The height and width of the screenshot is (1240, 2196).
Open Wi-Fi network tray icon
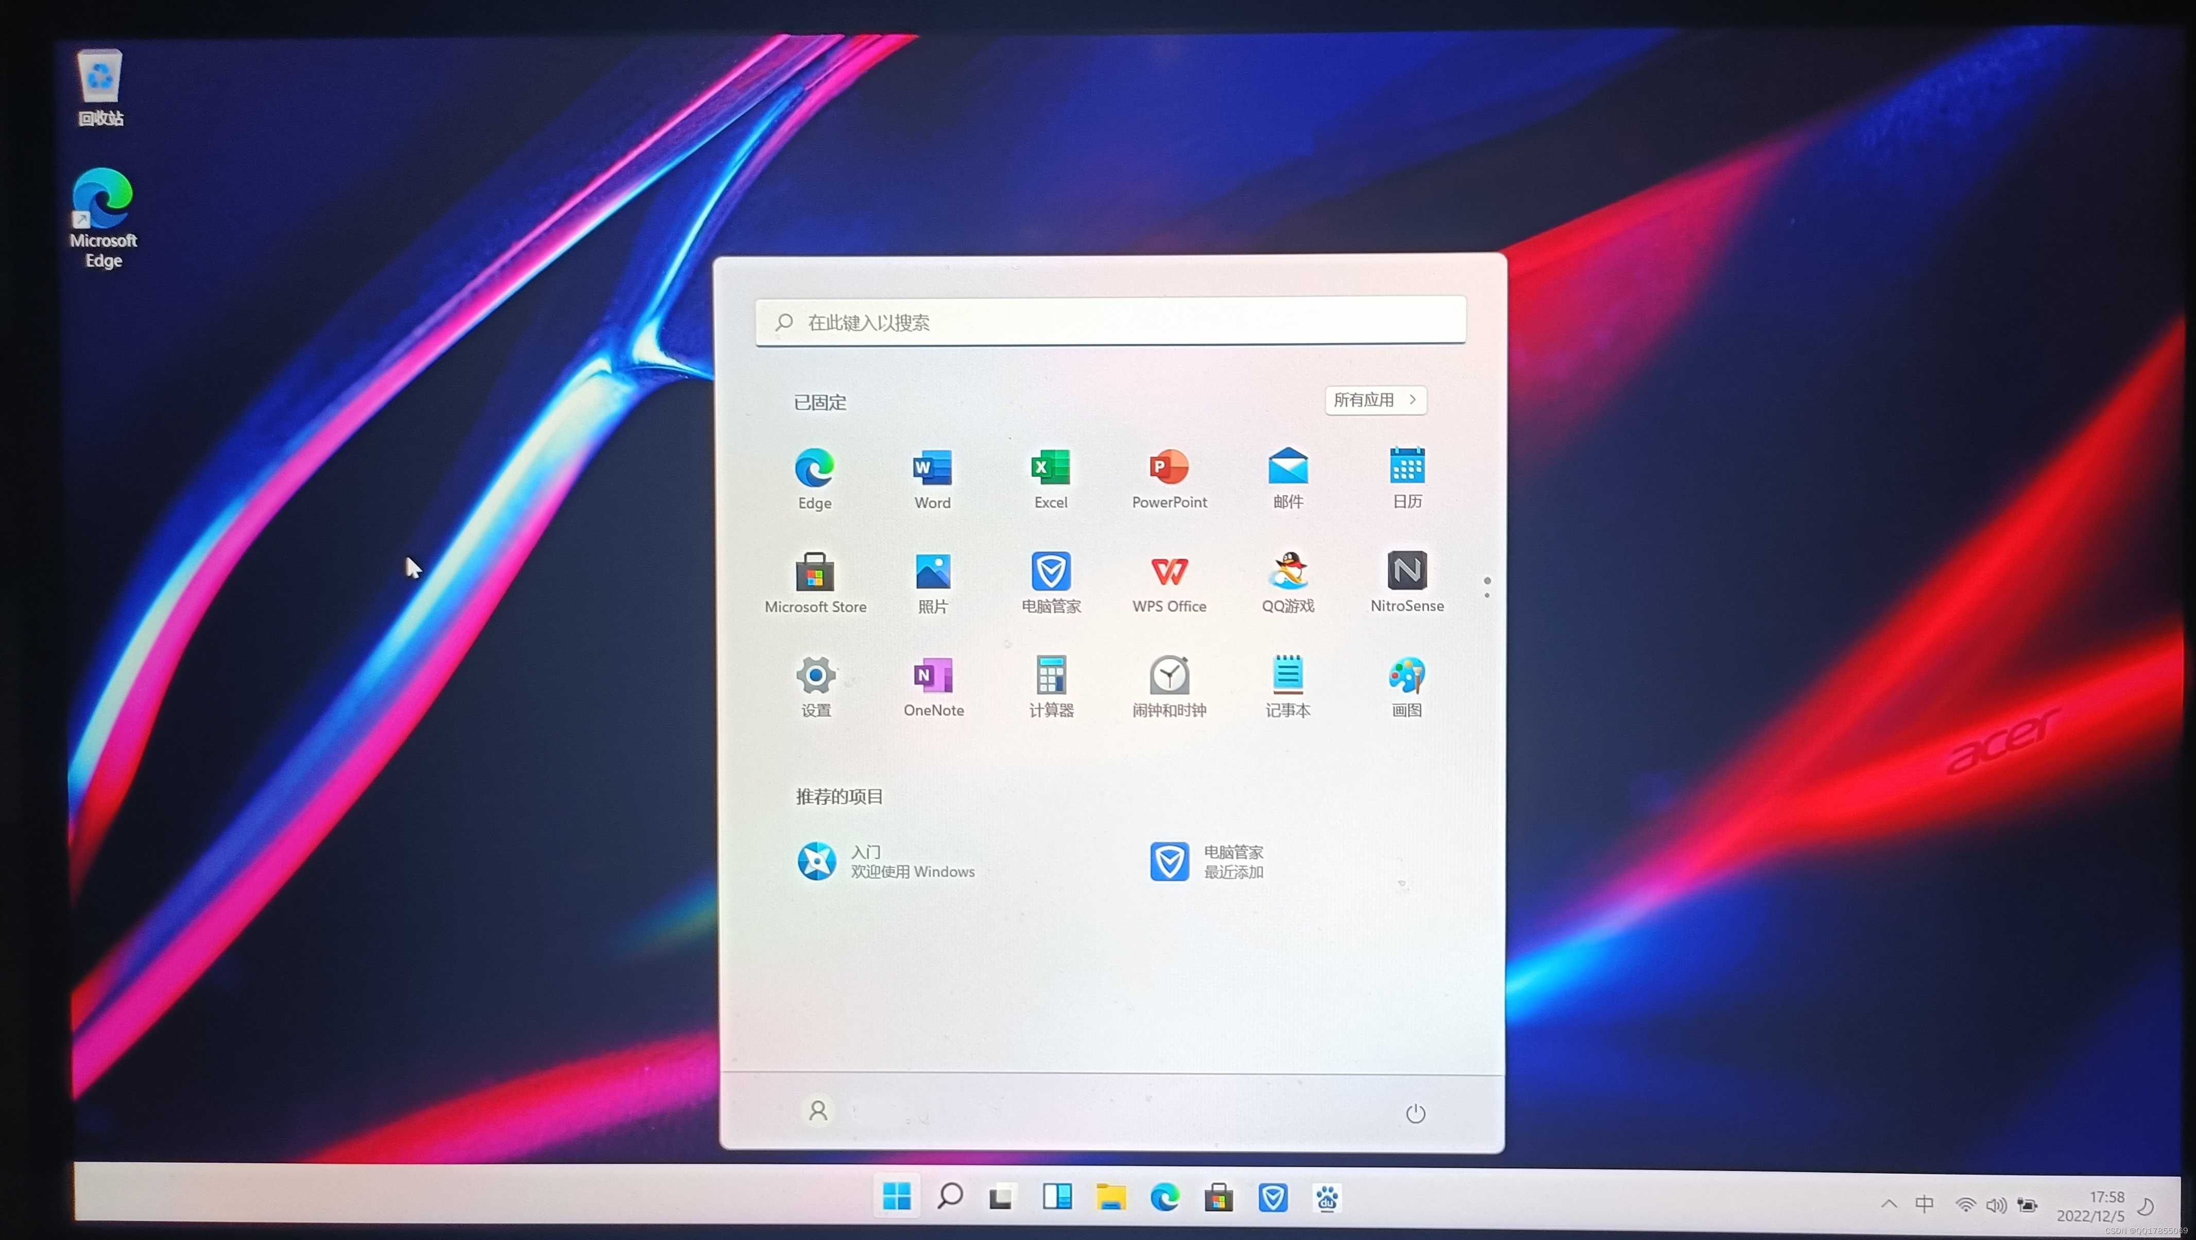[x=1965, y=1204]
